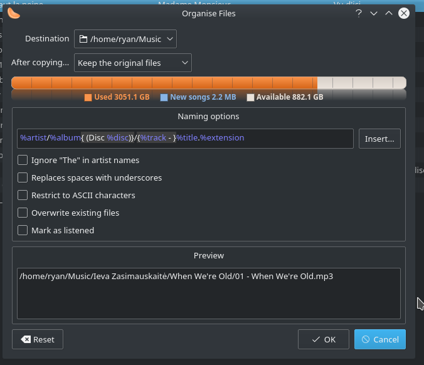
Task: Open the help question mark icon
Action: pos(359,13)
